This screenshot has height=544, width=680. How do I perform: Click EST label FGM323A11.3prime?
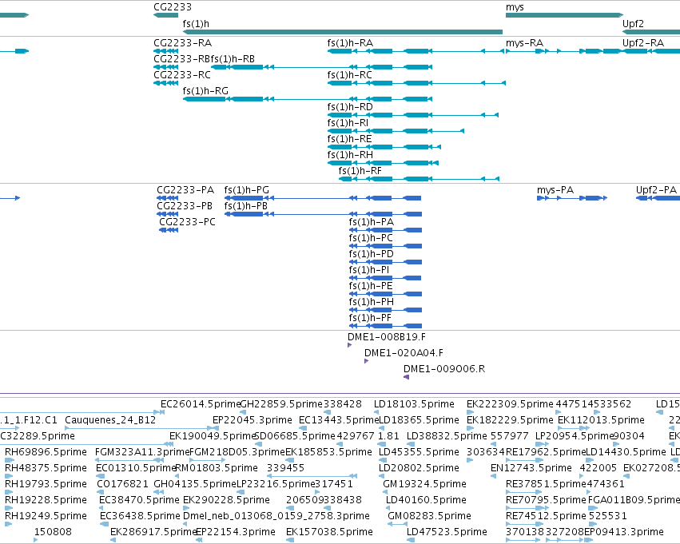click(142, 452)
